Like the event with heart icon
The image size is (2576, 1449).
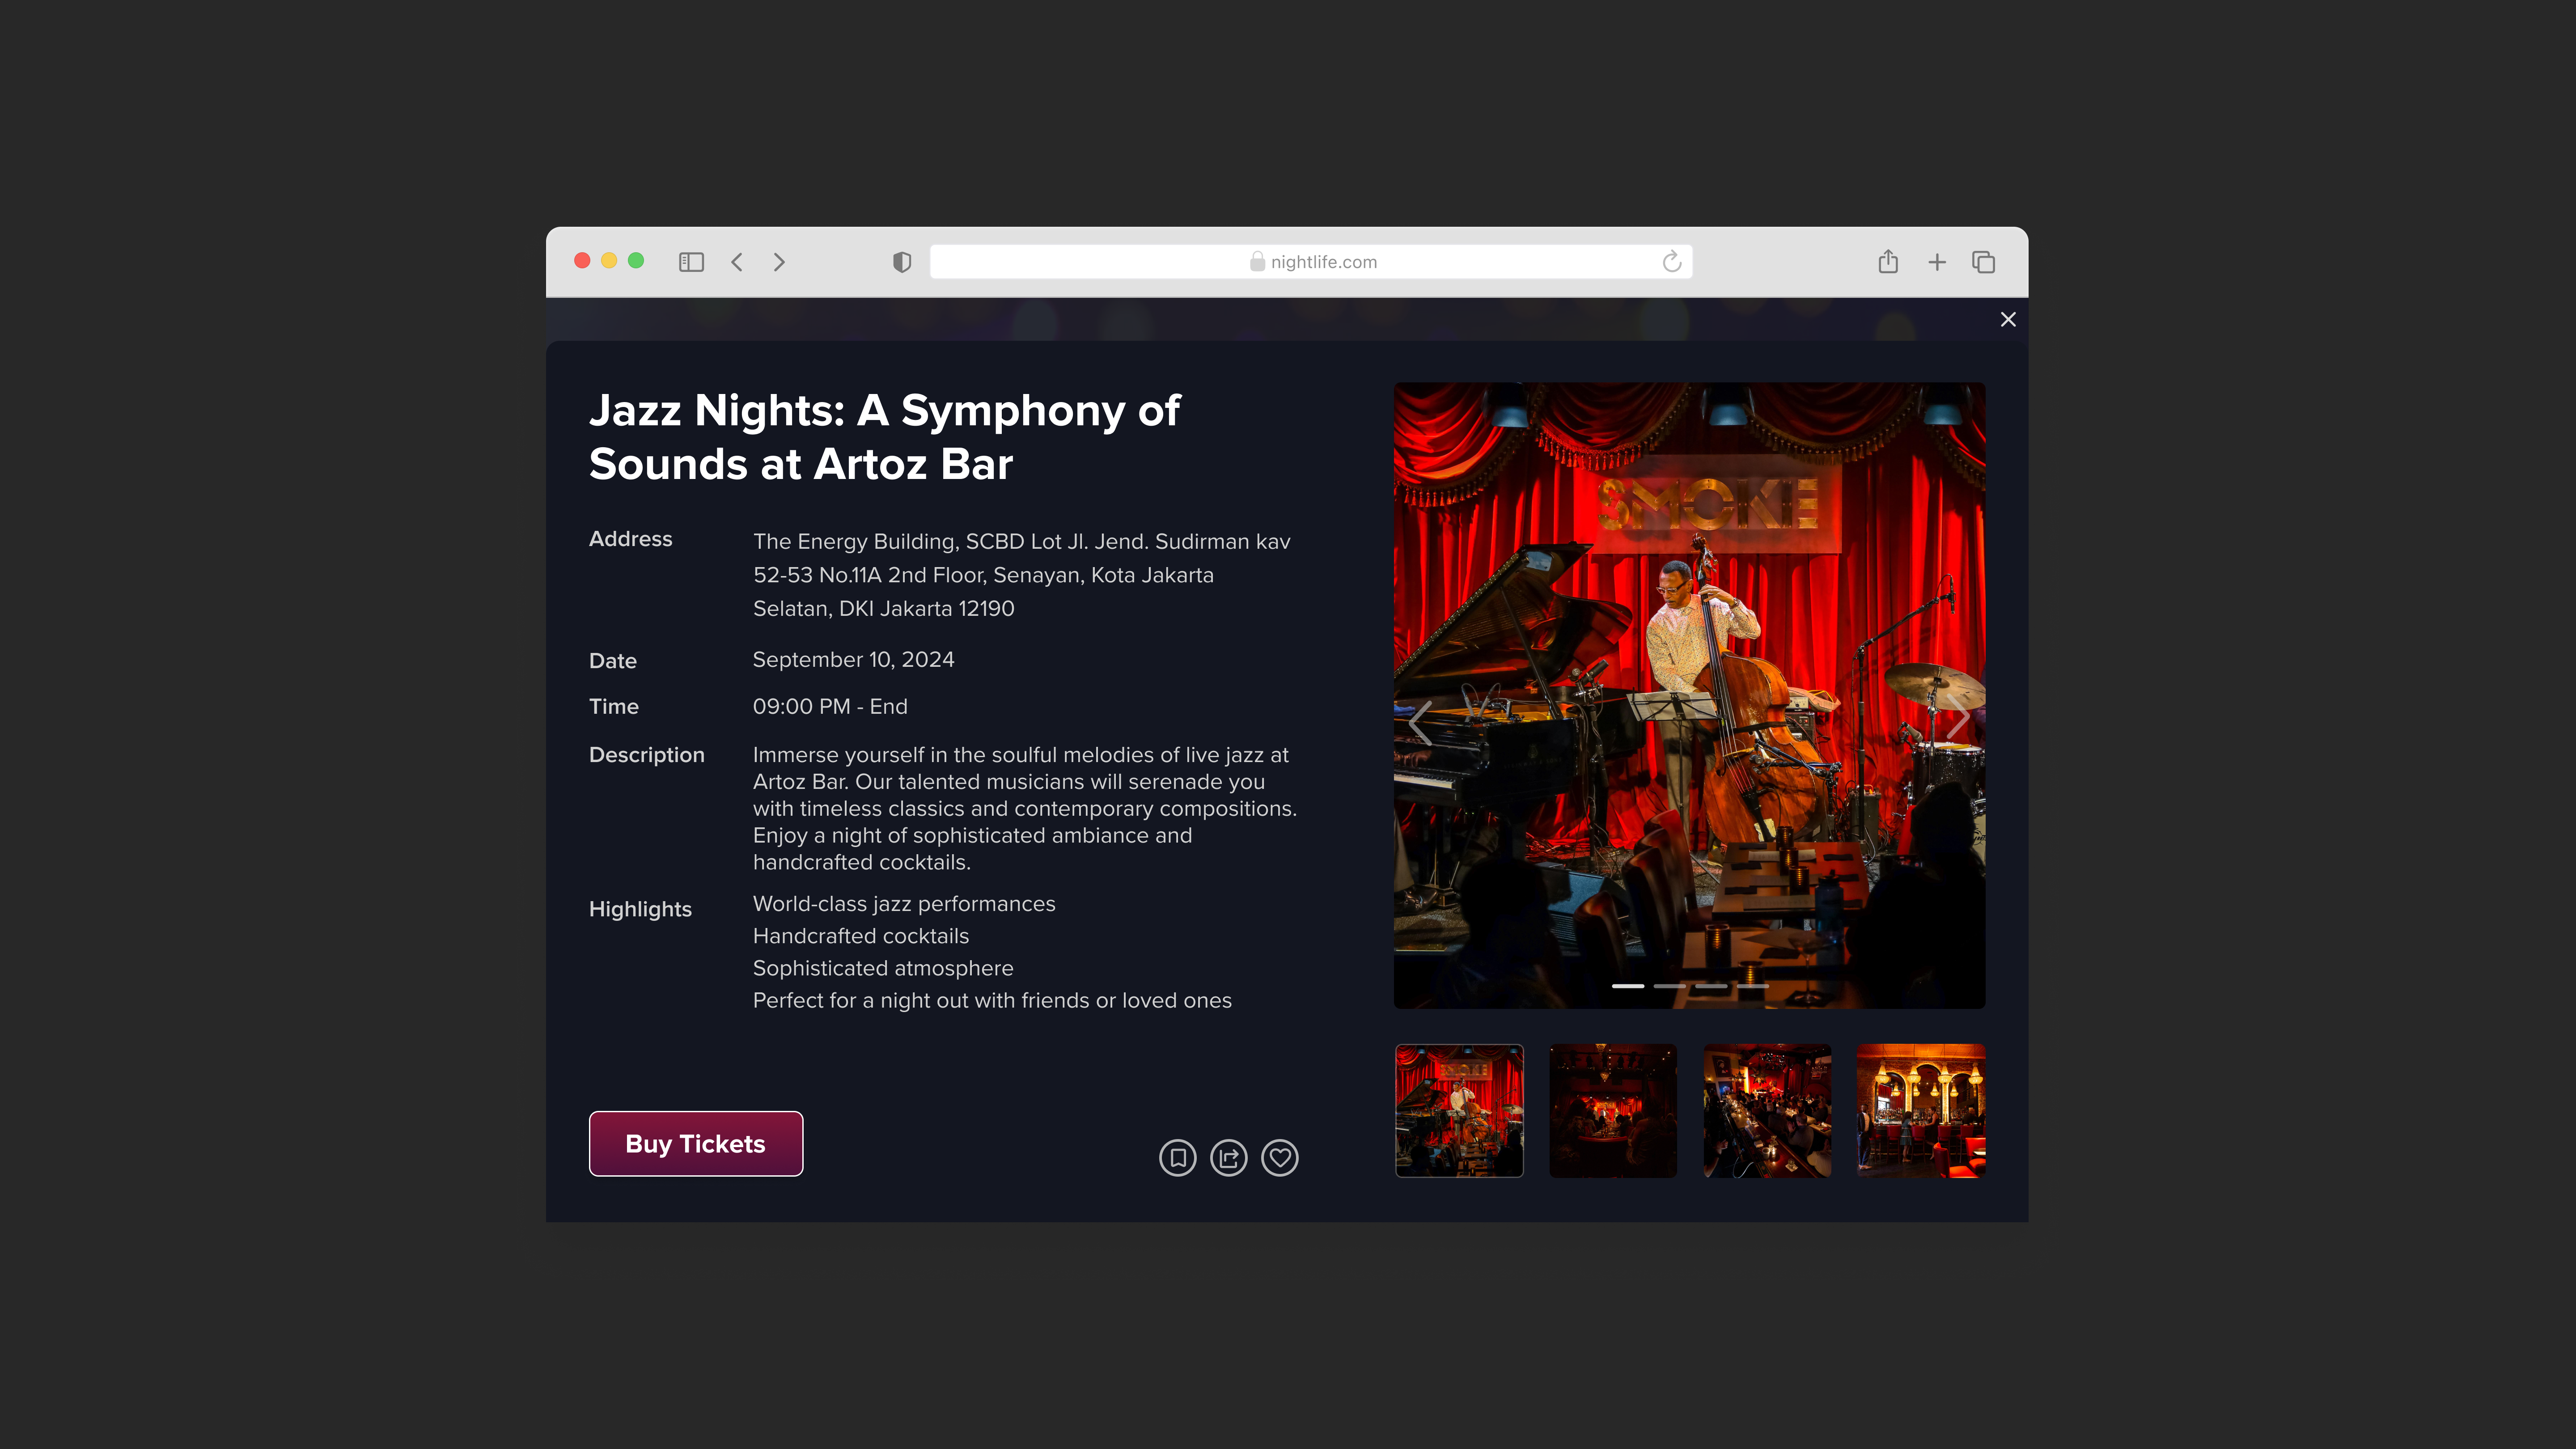click(1279, 1157)
